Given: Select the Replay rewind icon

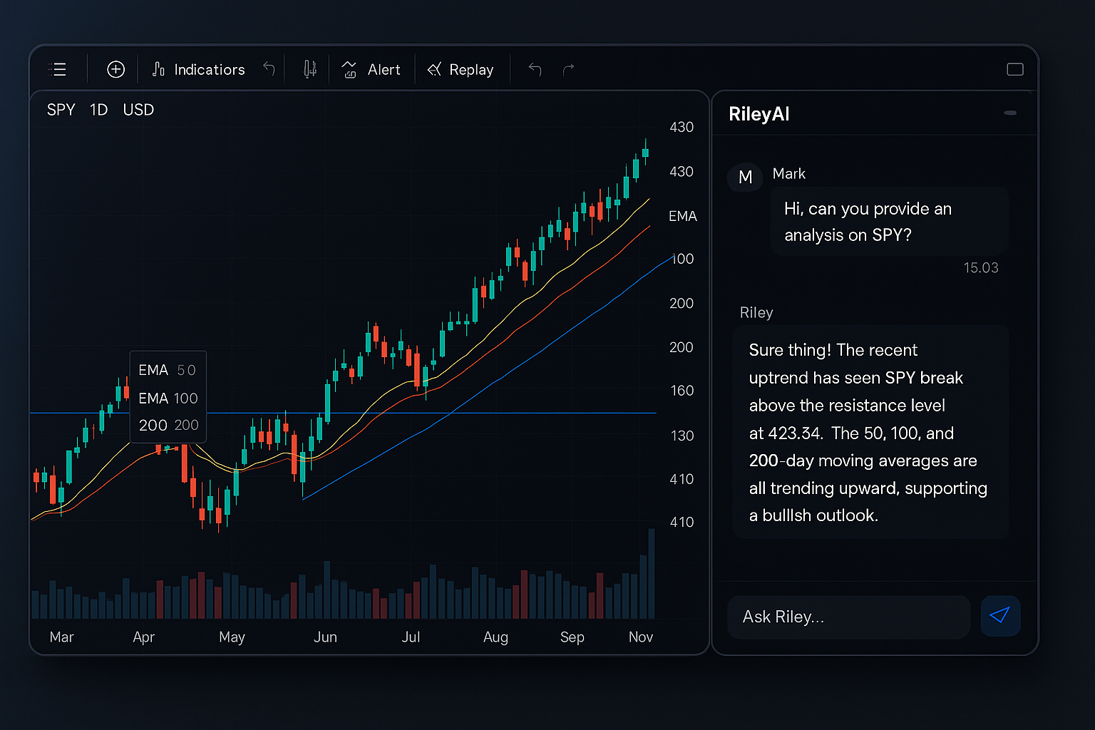Looking at the screenshot, I should click(433, 69).
